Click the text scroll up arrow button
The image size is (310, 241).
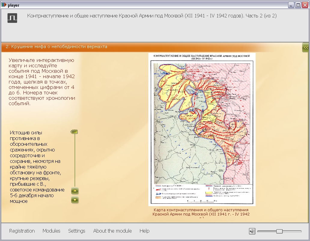pos(75,191)
